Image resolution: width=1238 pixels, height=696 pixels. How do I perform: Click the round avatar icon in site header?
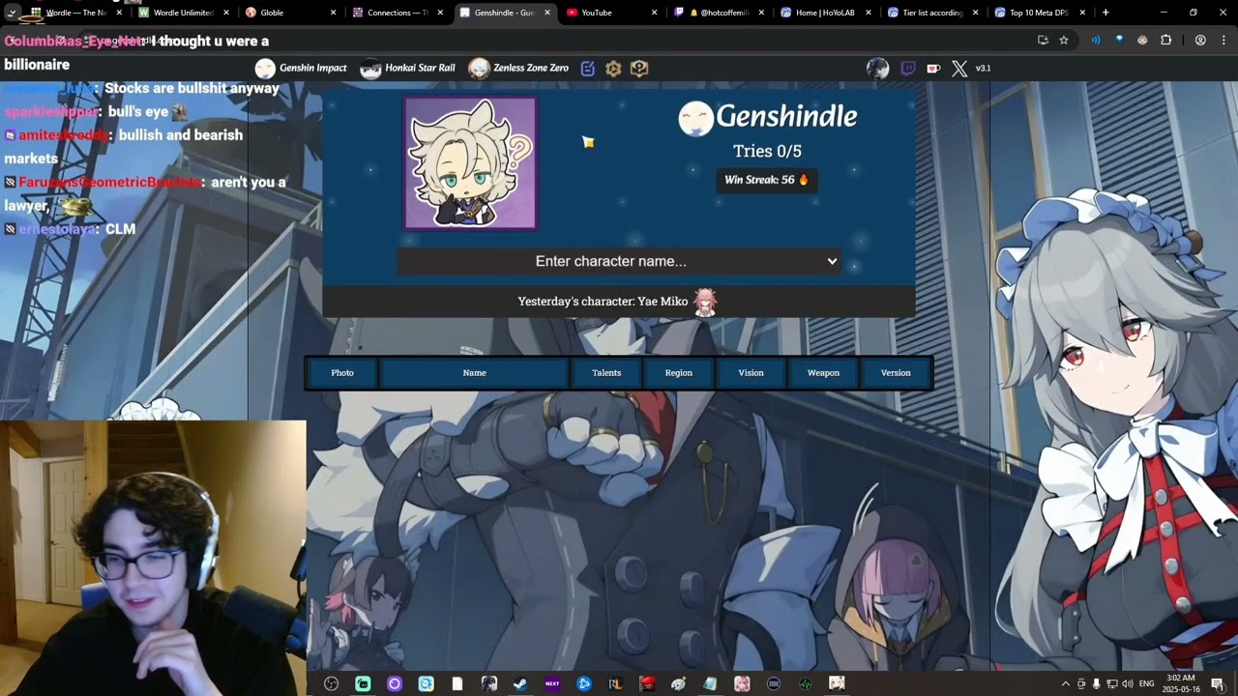[x=877, y=68]
